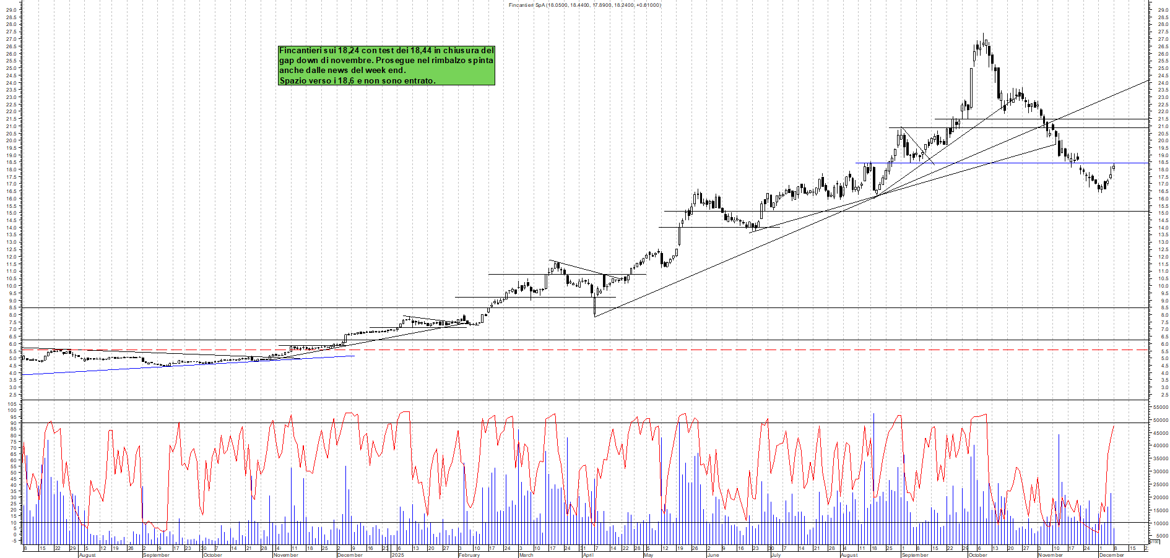Click the Fincantieri SpA chart title
This screenshot has height=558, width=1170.
584,5
